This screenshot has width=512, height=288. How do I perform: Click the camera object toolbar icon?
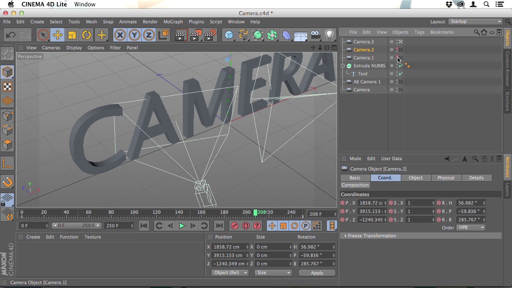(315, 35)
